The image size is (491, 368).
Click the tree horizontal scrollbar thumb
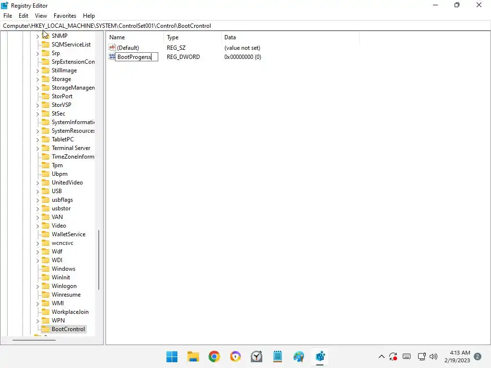point(34,340)
